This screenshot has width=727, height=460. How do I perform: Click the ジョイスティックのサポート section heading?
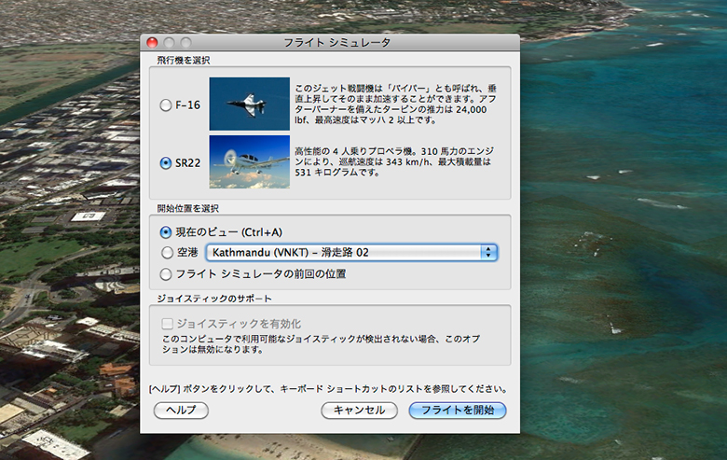(x=213, y=298)
